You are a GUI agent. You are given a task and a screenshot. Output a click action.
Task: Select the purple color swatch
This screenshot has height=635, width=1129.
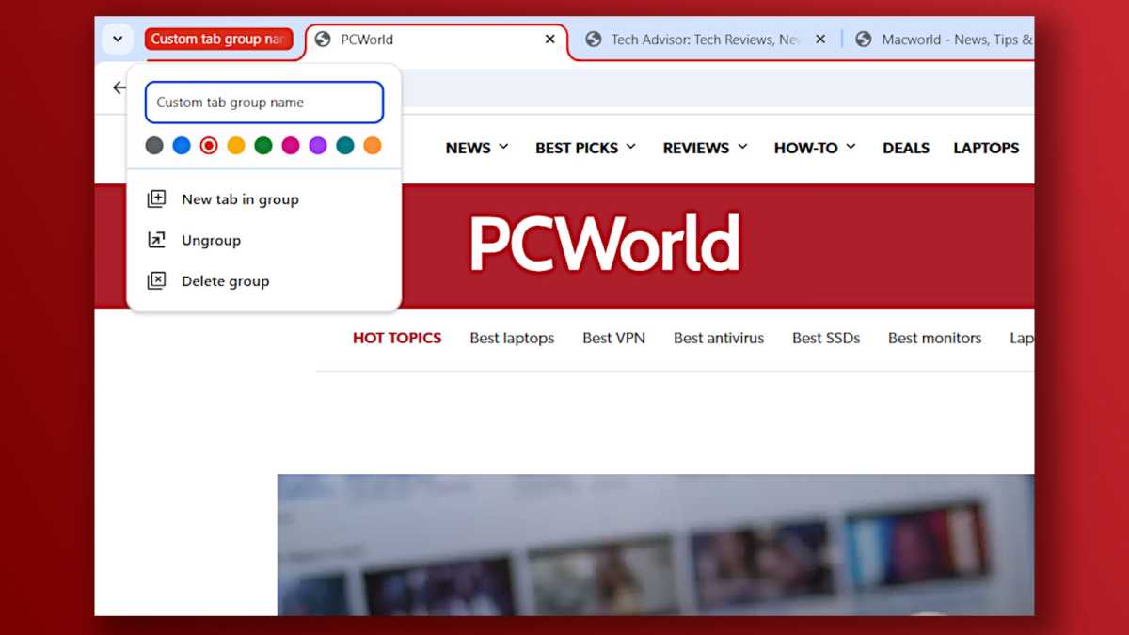(x=317, y=147)
